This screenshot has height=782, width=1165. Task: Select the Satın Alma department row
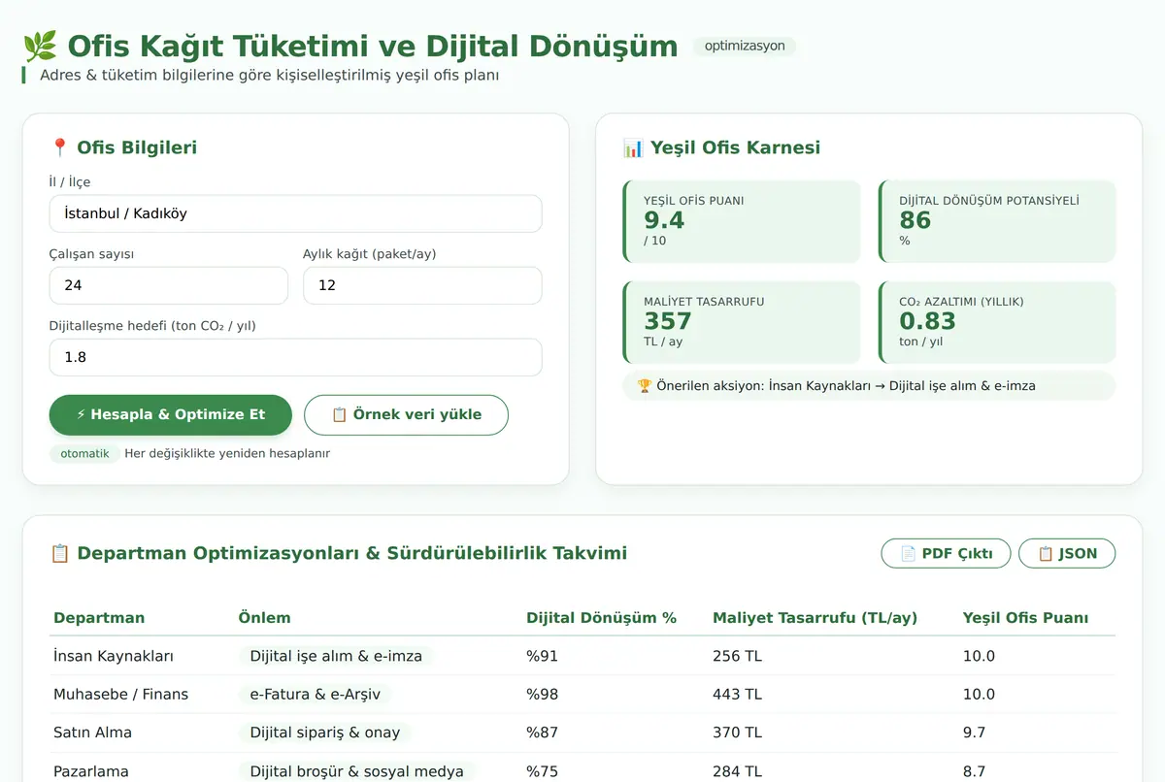point(582,733)
